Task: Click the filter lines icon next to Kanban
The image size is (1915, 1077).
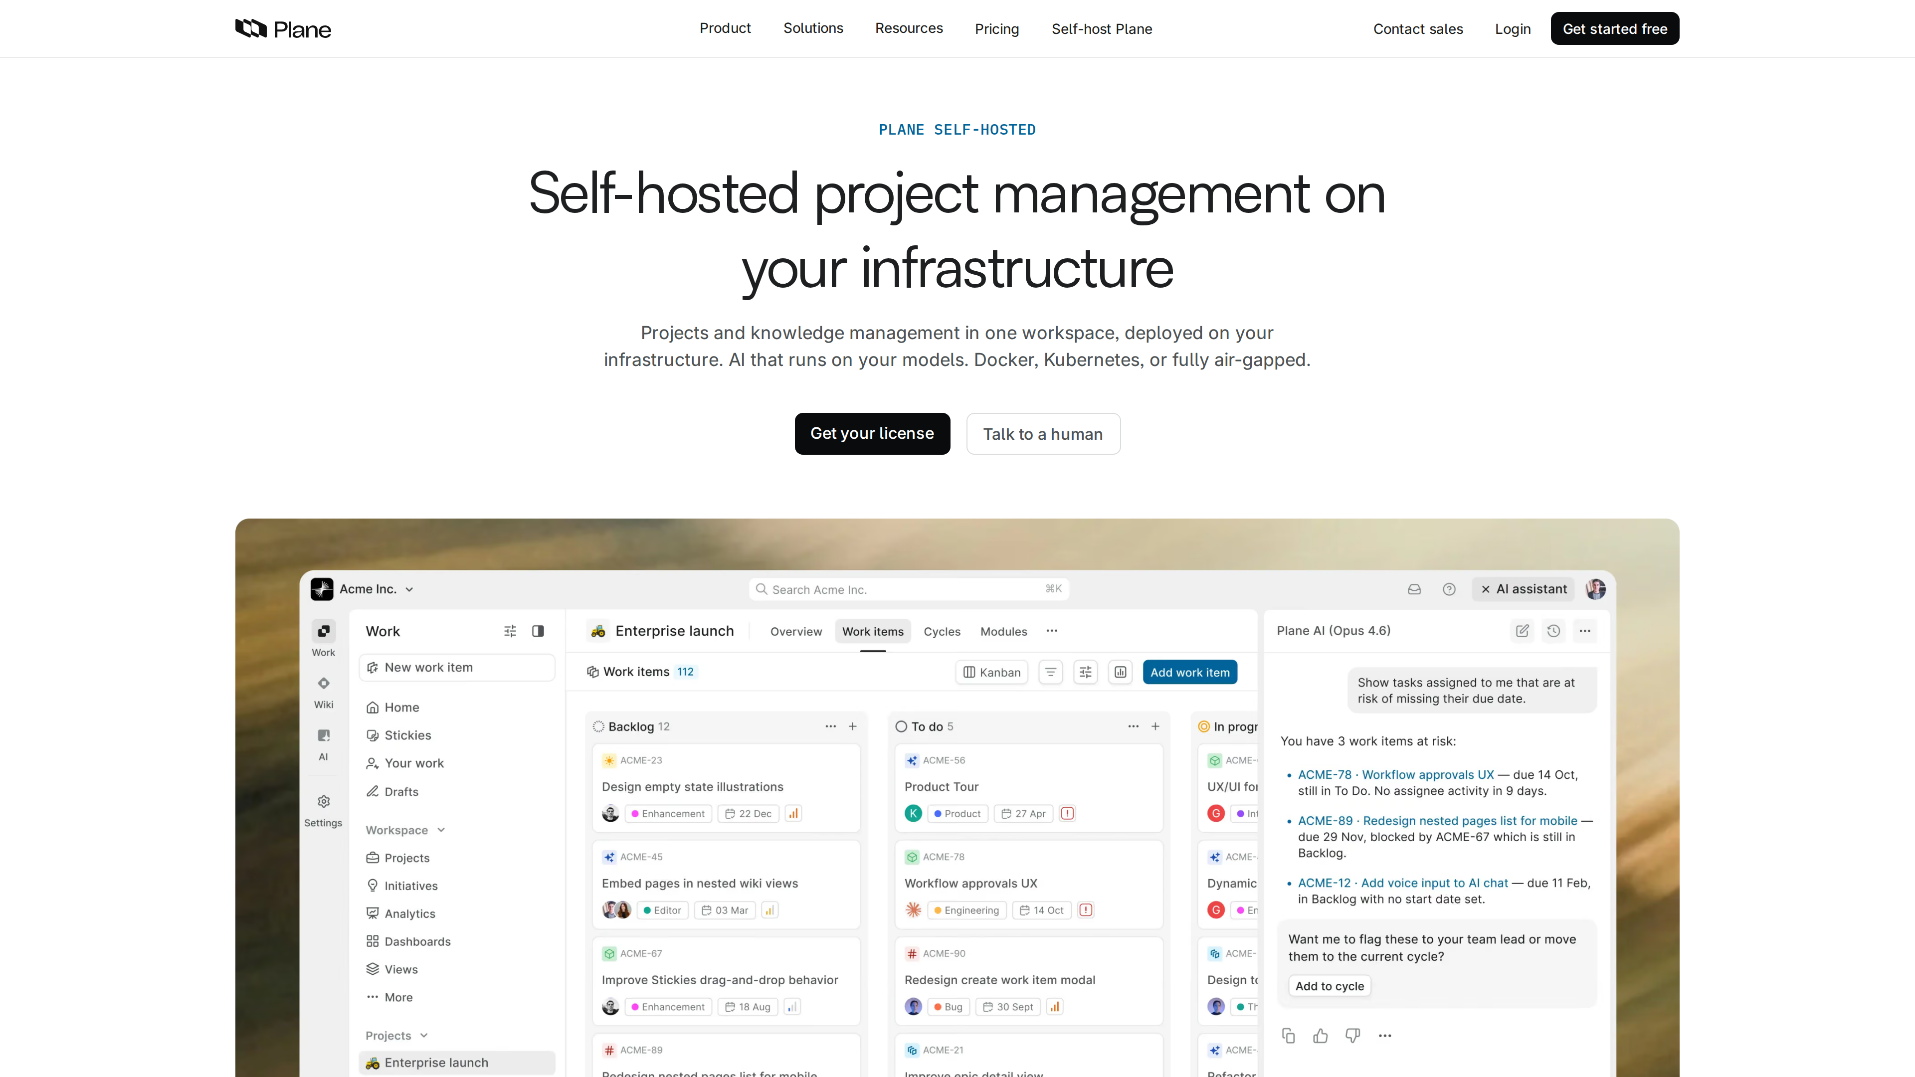Action: (x=1050, y=672)
